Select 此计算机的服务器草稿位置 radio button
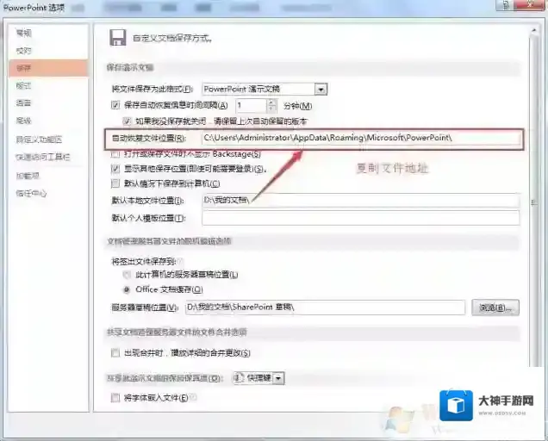This screenshot has height=441, width=548. click(x=128, y=274)
